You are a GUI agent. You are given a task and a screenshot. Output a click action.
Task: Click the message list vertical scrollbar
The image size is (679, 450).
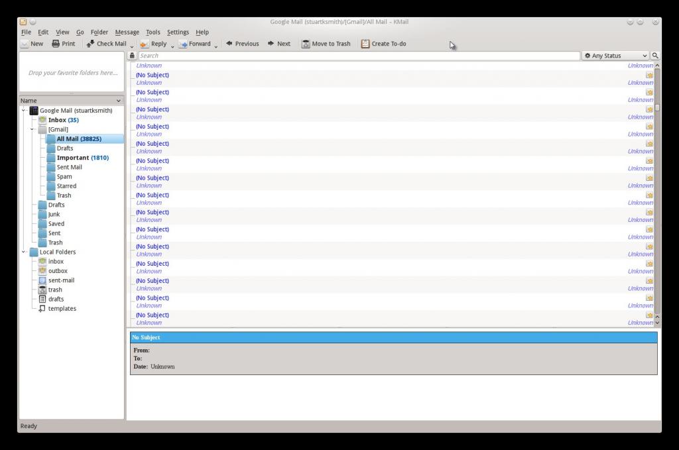coord(657,199)
